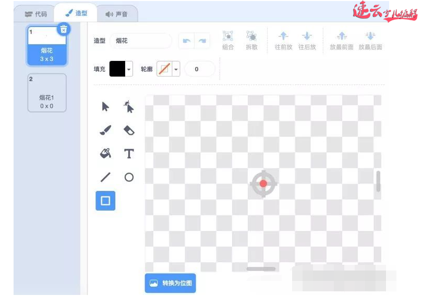Click the black fill color swatch
The image size is (434, 296).
pos(117,69)
